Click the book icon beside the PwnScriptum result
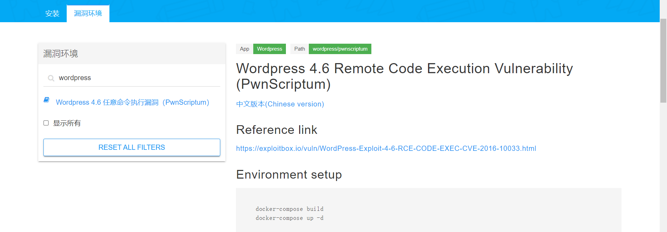Screen dimensions: 667x232 coord(47,100)
